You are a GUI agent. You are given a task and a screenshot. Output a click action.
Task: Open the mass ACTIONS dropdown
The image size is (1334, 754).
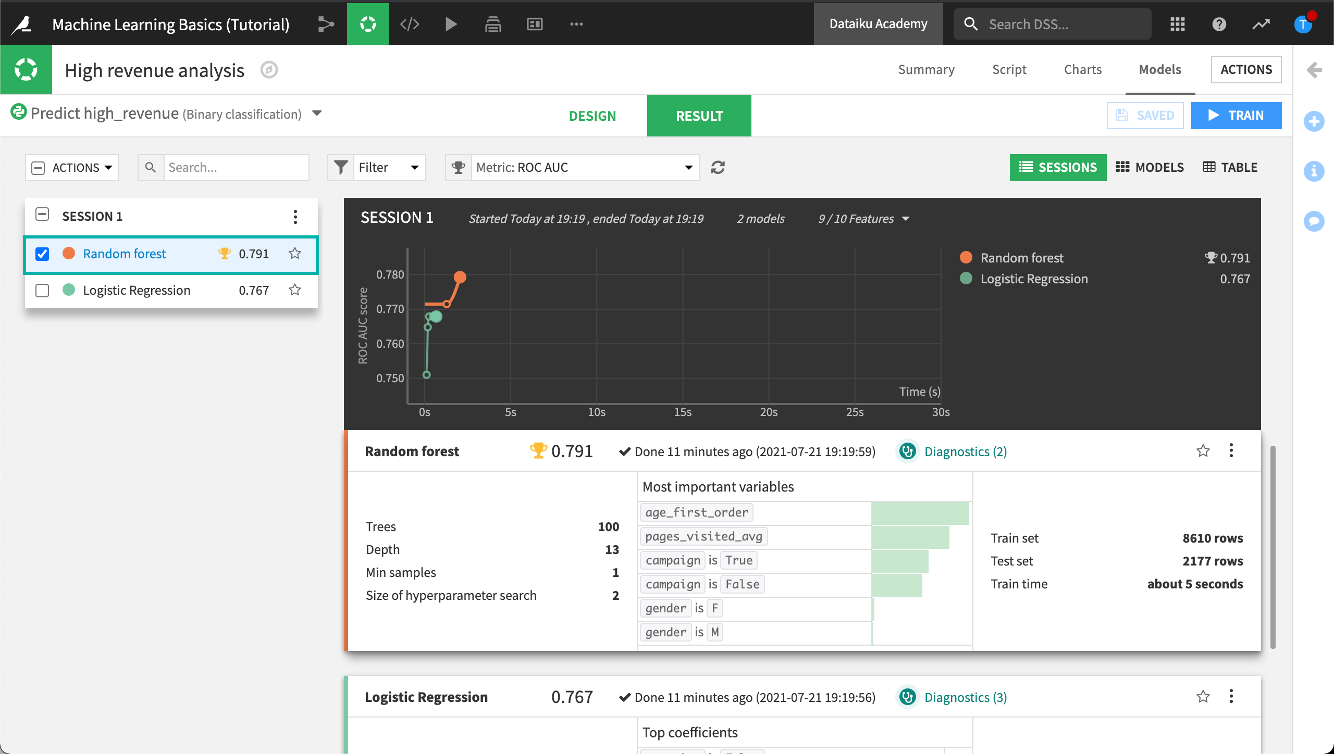[72, 168]
